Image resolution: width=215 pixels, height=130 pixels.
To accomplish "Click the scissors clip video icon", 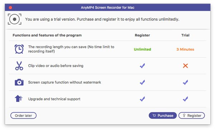I will tap(19, 66).
